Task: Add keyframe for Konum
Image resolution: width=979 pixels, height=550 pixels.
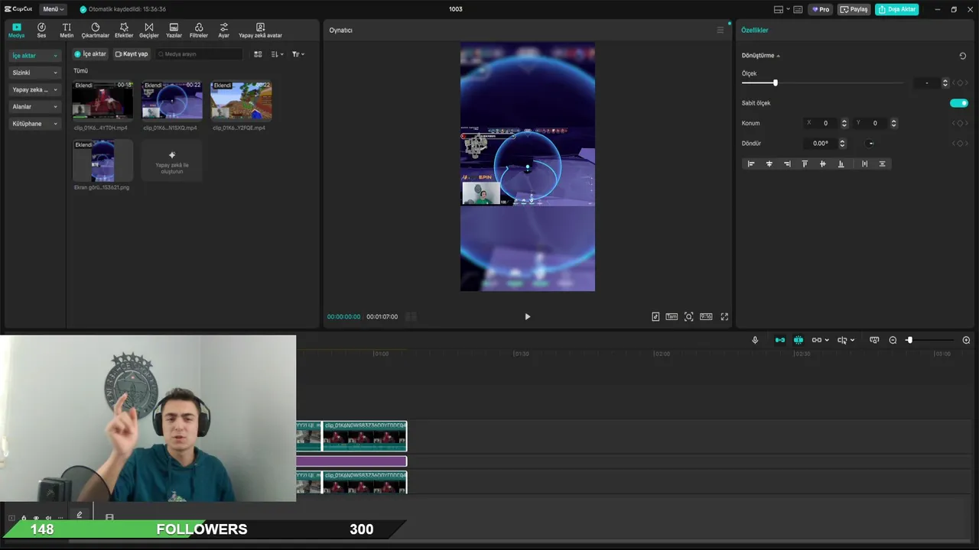Action: (960, 123)
